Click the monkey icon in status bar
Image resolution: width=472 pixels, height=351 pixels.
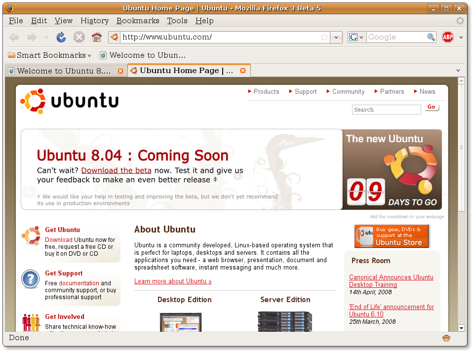(446, 338)
